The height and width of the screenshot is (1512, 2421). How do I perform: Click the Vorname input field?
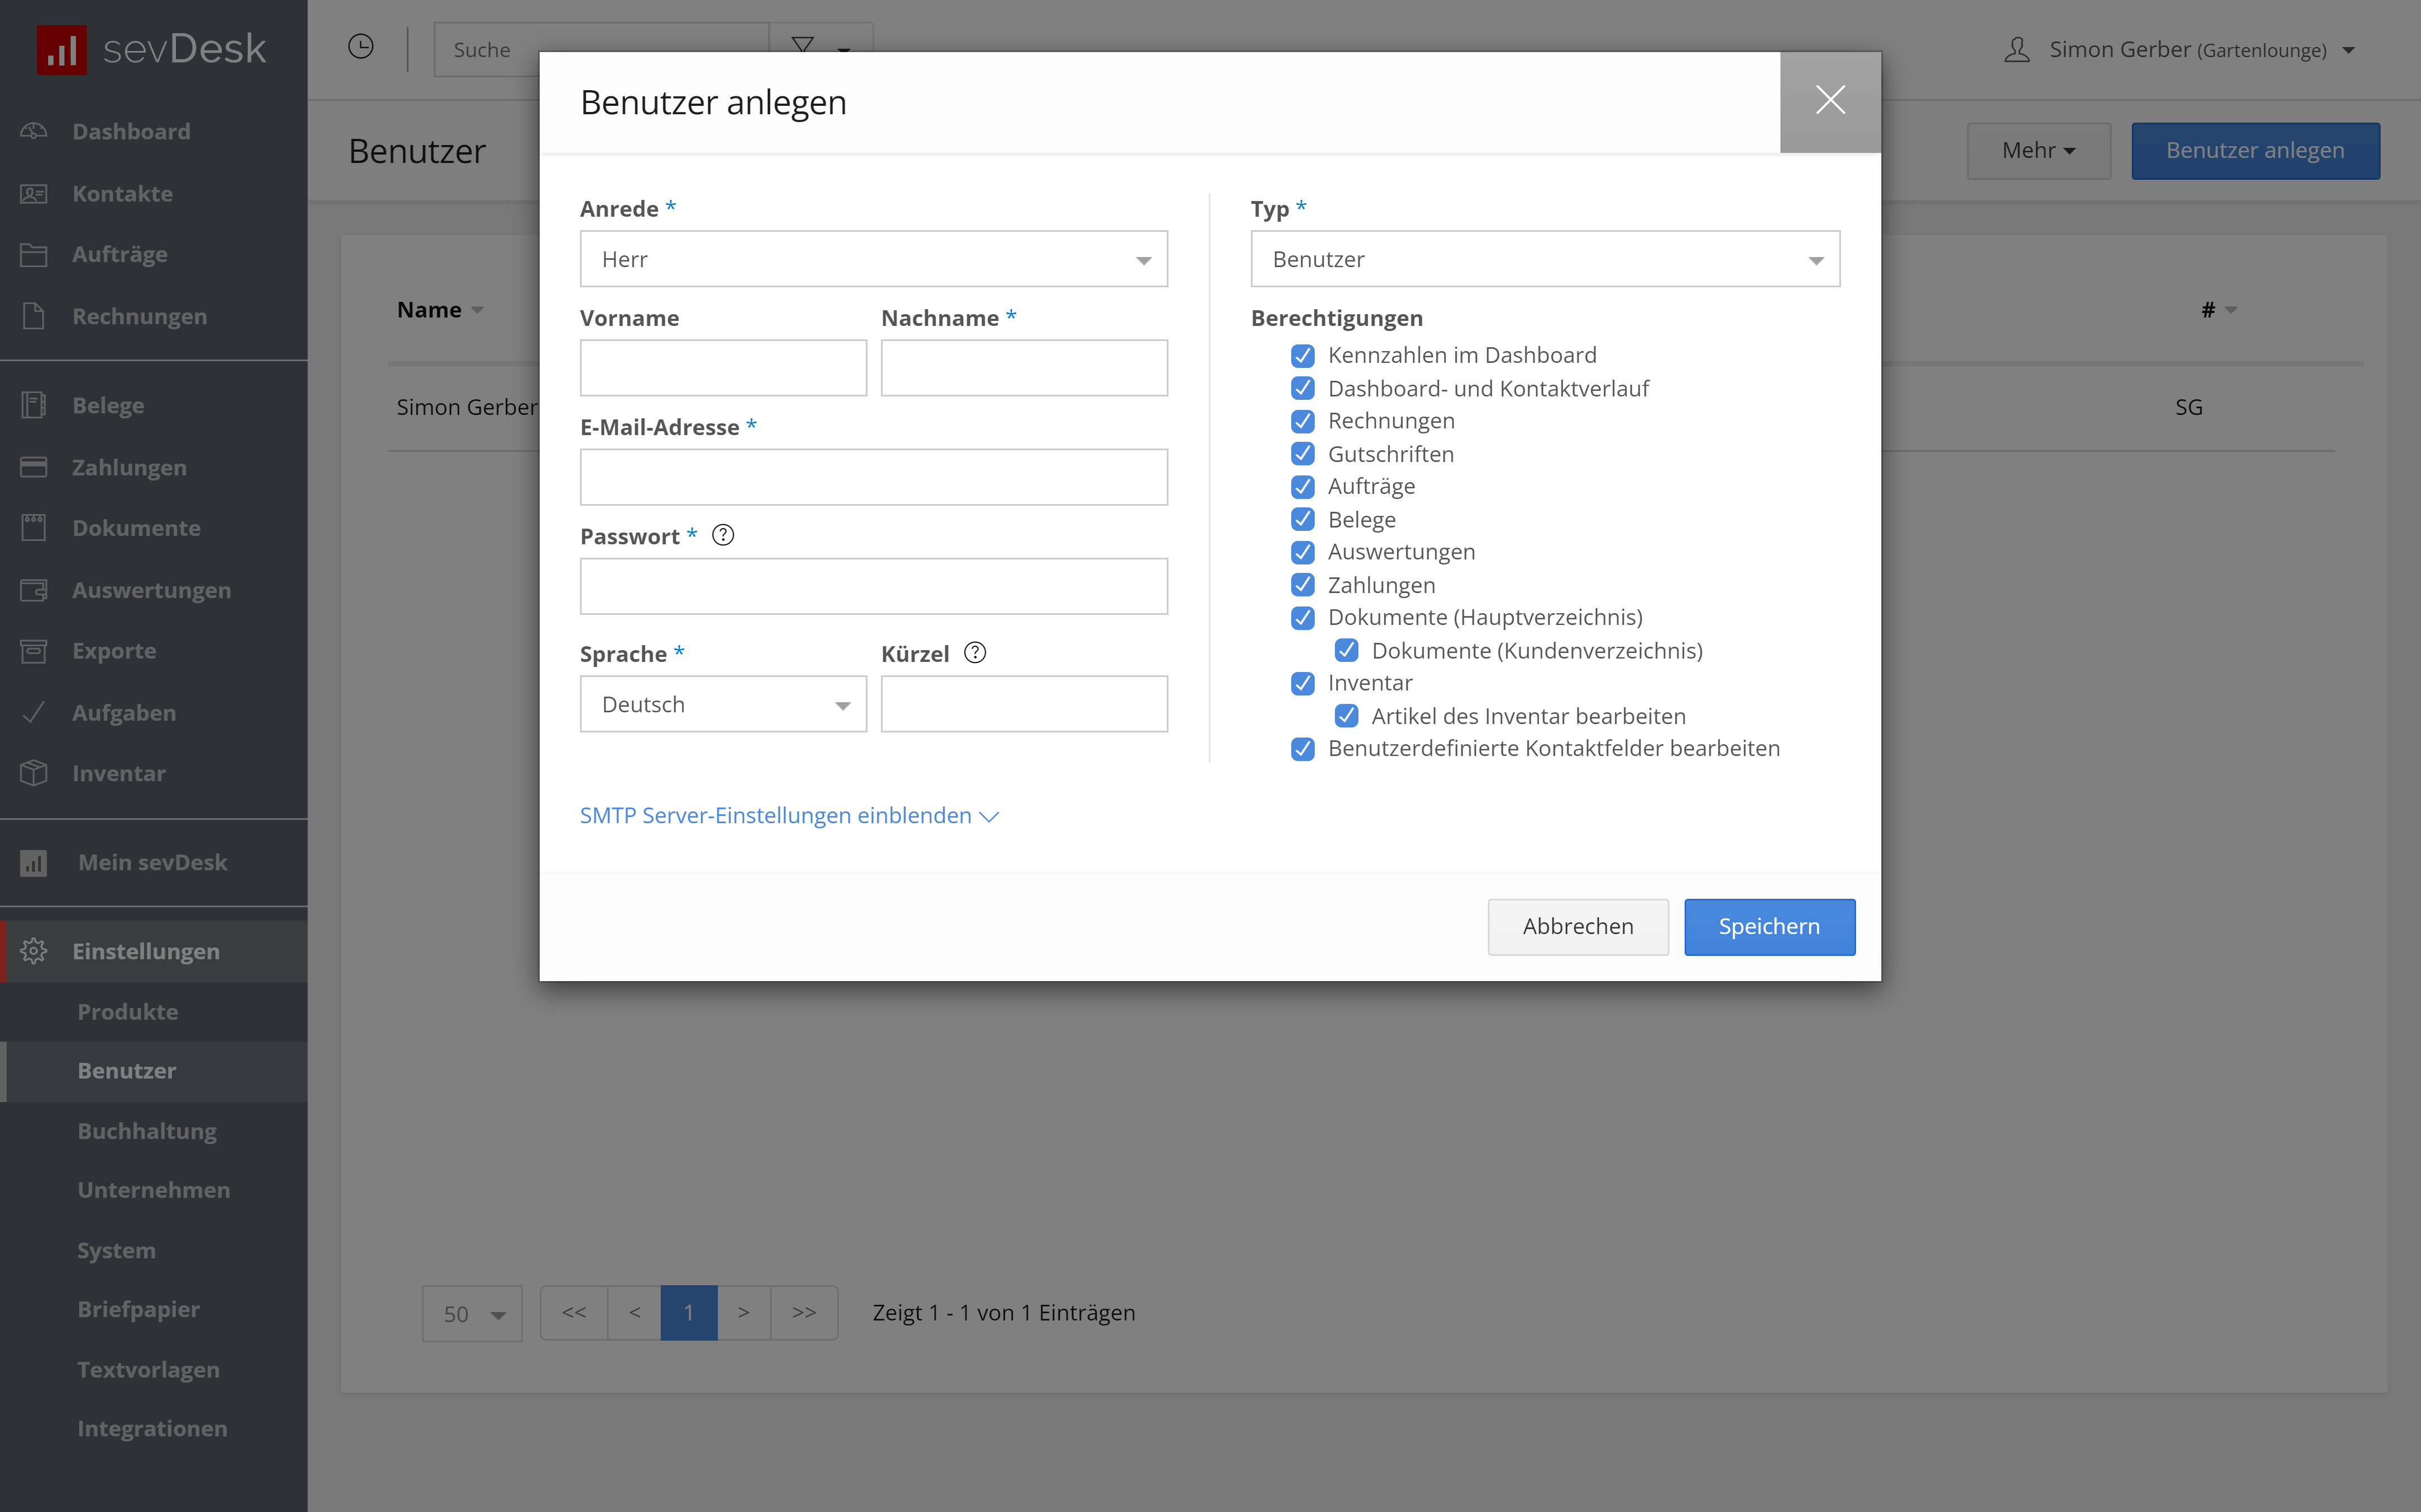723,368
